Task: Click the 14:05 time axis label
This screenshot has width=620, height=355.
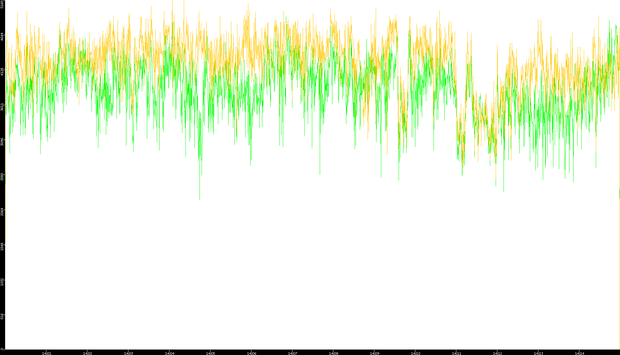Action: coord(210,353)
